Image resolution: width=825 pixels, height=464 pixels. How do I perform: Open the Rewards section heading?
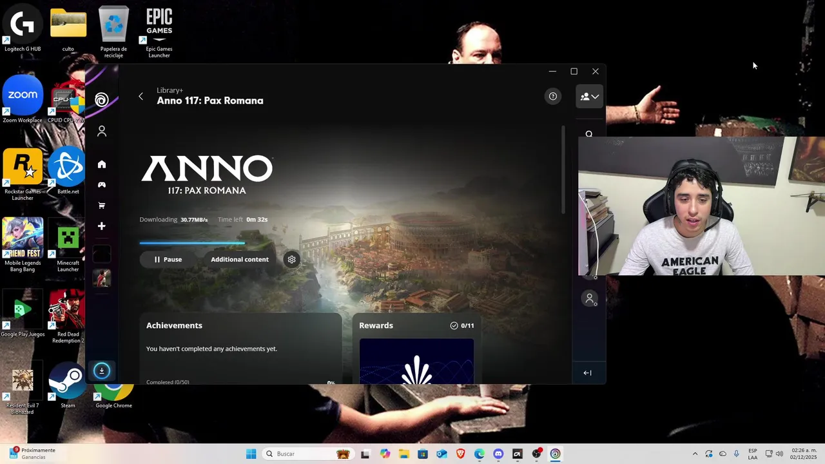point(376,325)
